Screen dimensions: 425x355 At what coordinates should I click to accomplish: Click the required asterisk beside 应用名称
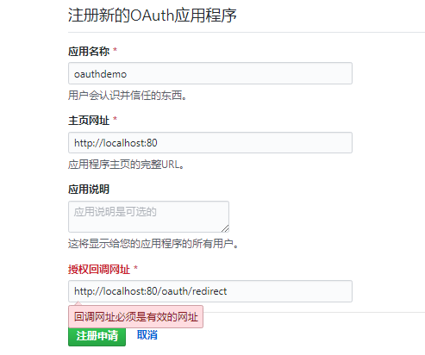pos(115,50)
